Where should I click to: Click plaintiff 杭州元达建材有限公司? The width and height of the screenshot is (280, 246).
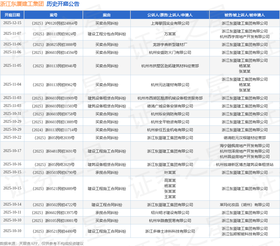tap(170, 85)
